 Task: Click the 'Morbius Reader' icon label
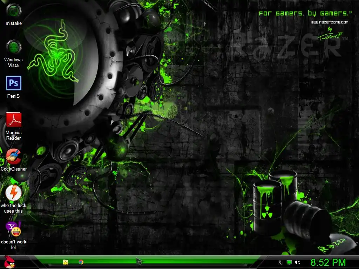tap(14, 135)
